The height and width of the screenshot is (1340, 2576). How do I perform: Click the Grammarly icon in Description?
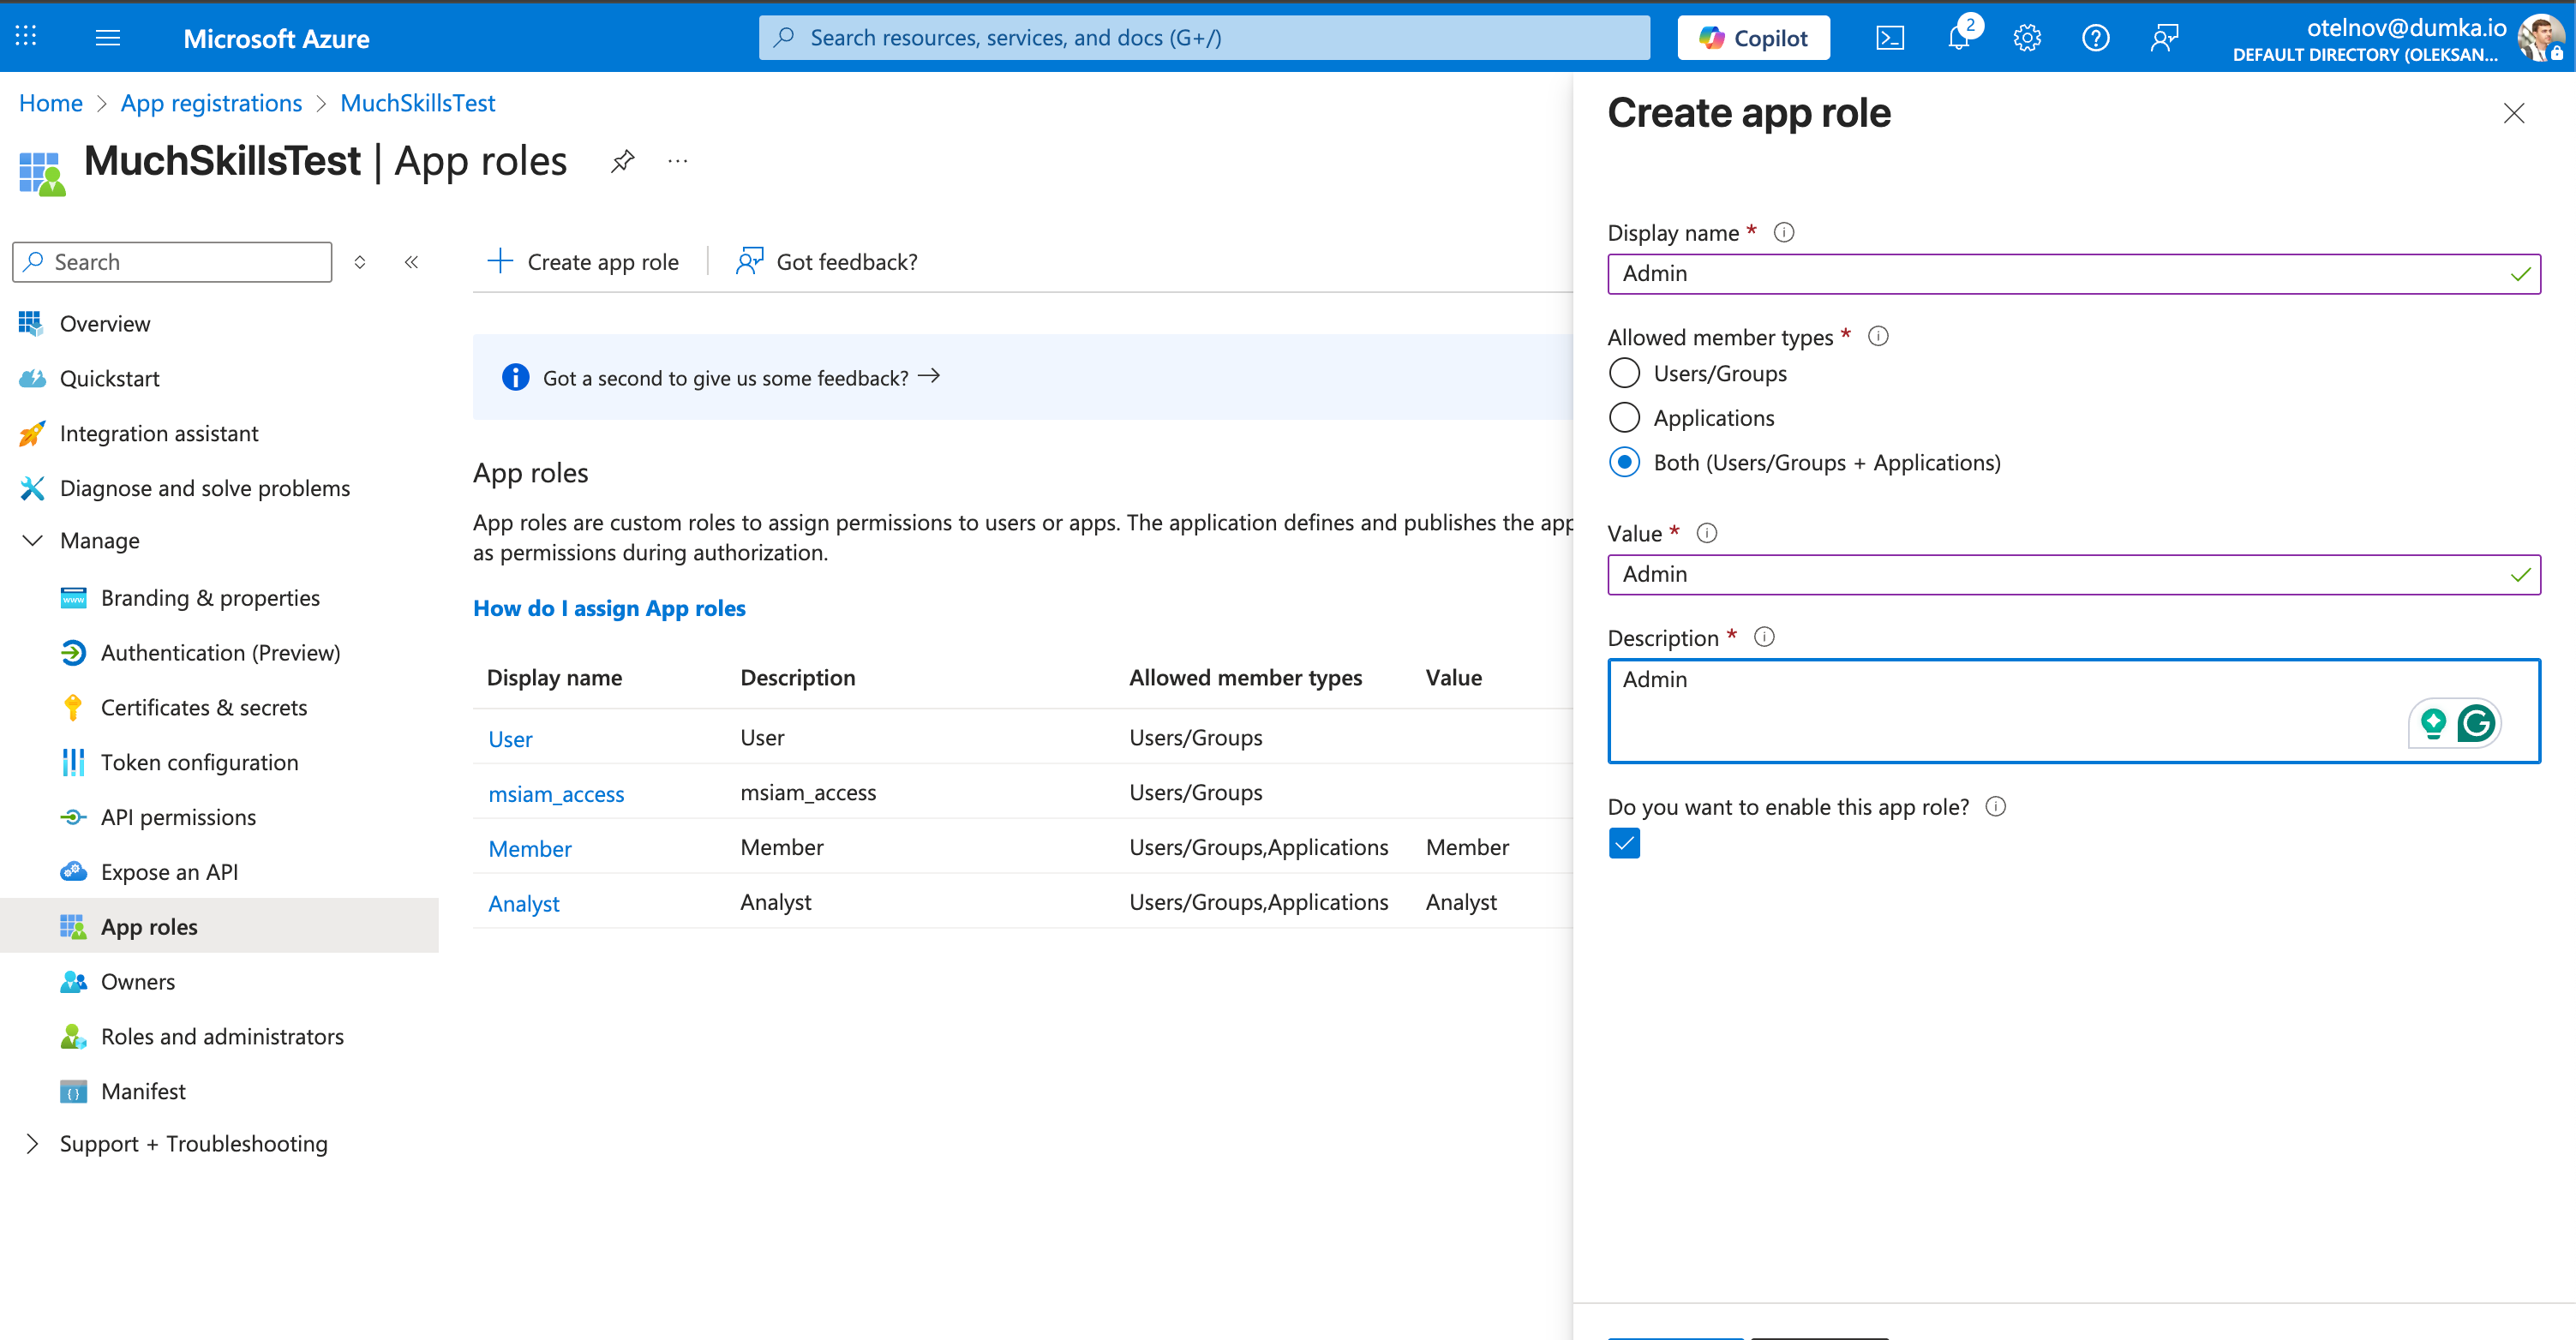[x=2476, y=722]
